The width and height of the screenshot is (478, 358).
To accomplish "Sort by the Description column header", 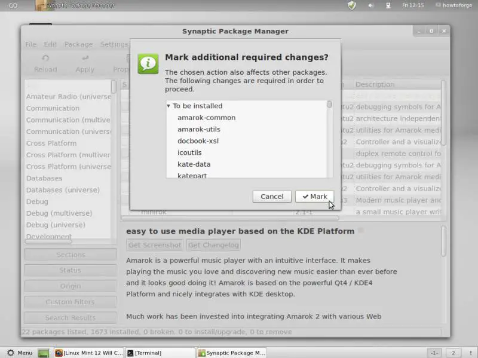I will [x=397, y=84].
